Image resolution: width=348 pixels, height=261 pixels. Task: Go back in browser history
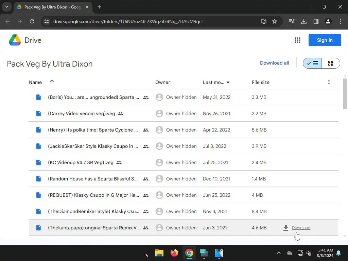point(7,21)
